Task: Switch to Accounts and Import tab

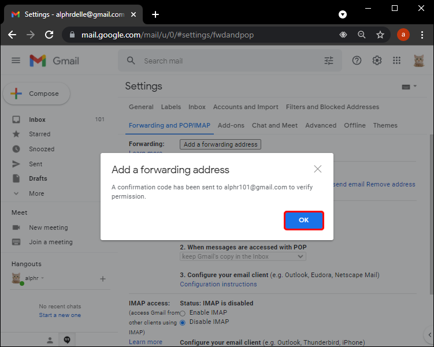Action: (246, 107)
